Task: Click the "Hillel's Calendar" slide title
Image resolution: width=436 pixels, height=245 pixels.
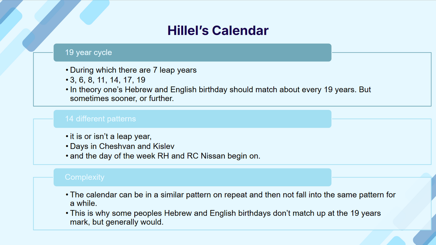Action: click(x=218, y=30)
